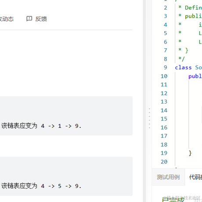Click the 'publ' keyword on line 10
Image resolution: width=202 pixels, height=202 pixels.
pyautogui.click(x=195, y=76)
